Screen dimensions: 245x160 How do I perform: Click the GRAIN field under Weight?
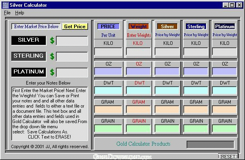pyautogui.click(x=139, y=129)
